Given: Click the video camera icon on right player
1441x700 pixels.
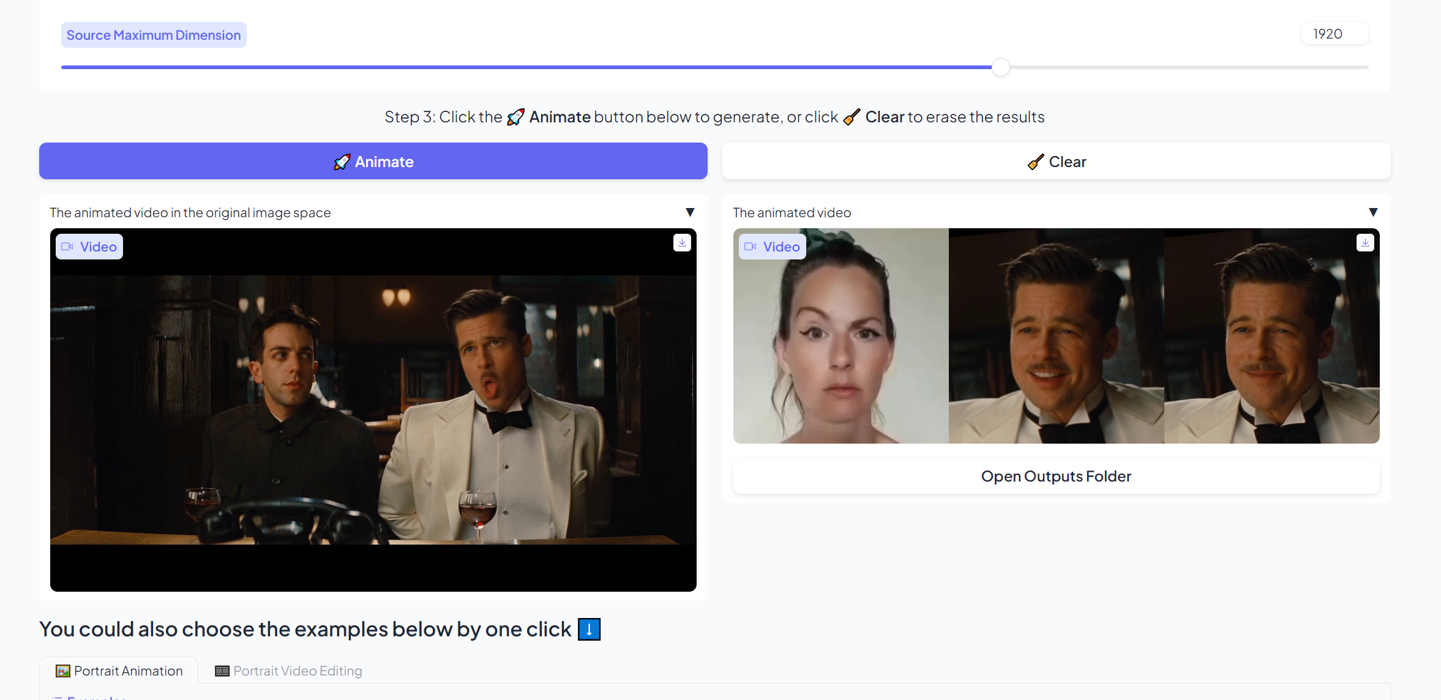Looking at the screenshot, I should 750,247.
